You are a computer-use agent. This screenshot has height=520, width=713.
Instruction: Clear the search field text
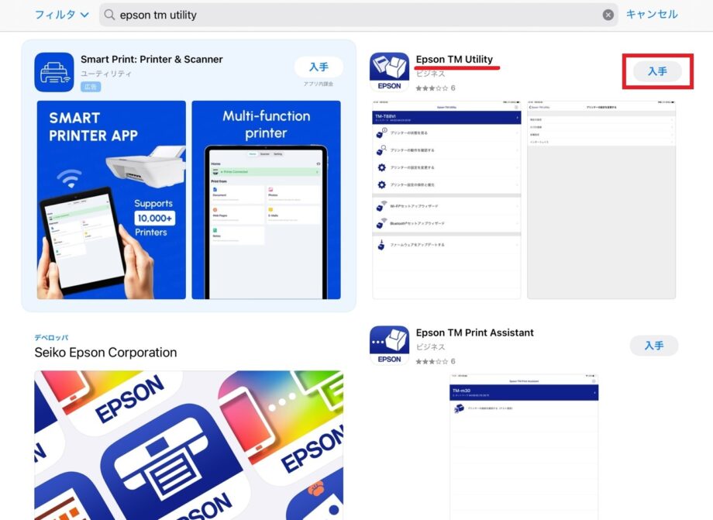coord(608,15)
